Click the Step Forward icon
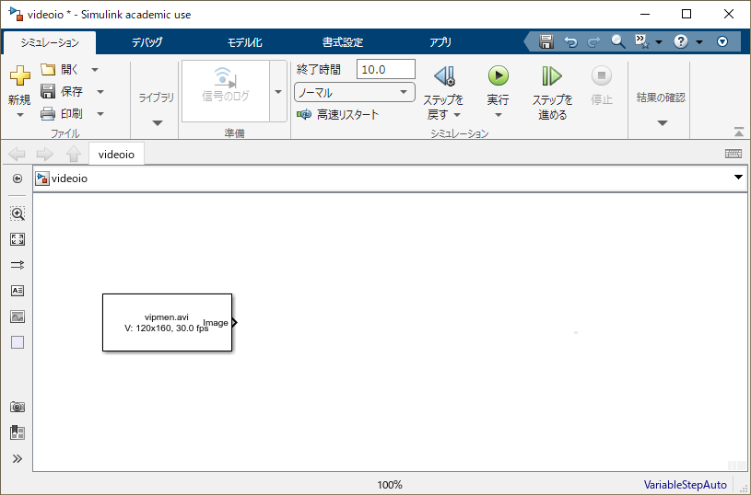 click(552, 75)
